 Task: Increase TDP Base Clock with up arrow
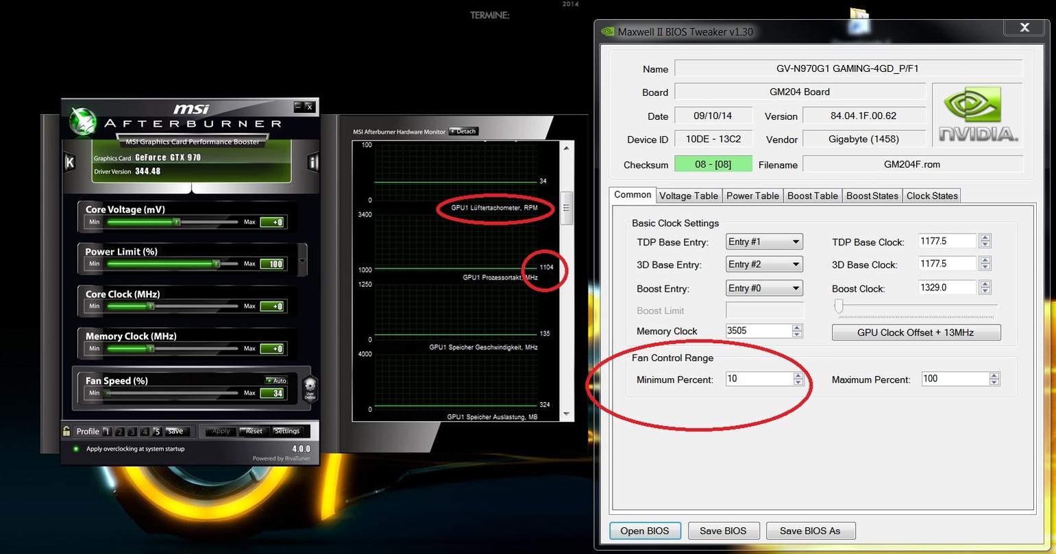pyautogui.click(x=985, y=238)
